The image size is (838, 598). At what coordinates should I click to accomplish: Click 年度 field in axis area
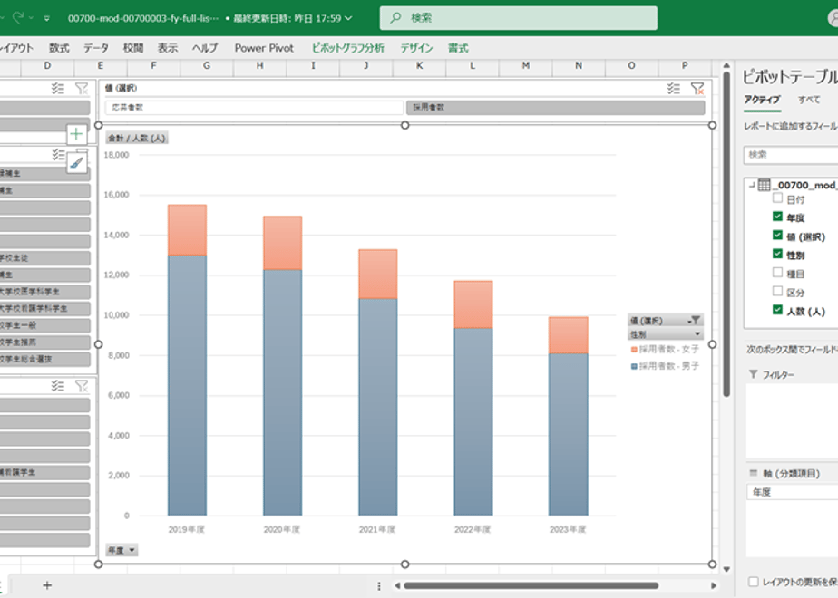(x=793, y=492)
